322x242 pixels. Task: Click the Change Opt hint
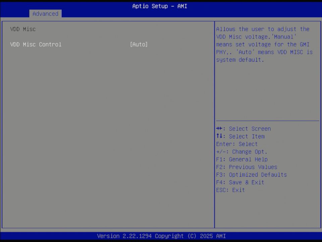pyautogui.click(x=241, y=152)
